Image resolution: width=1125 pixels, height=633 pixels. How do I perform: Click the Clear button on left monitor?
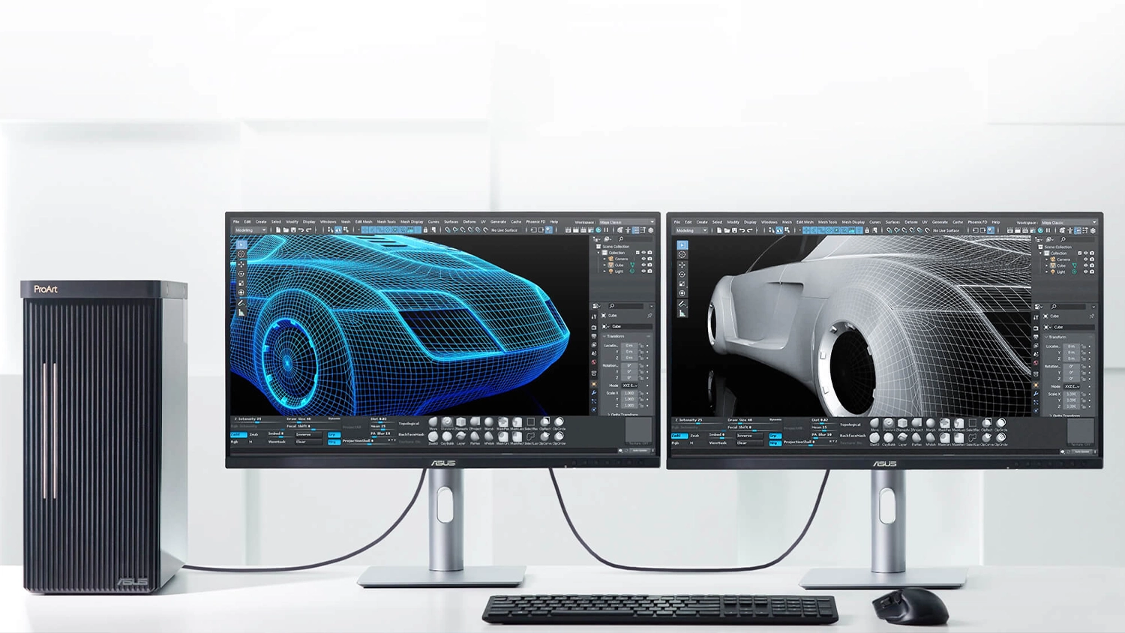[309, 442]
